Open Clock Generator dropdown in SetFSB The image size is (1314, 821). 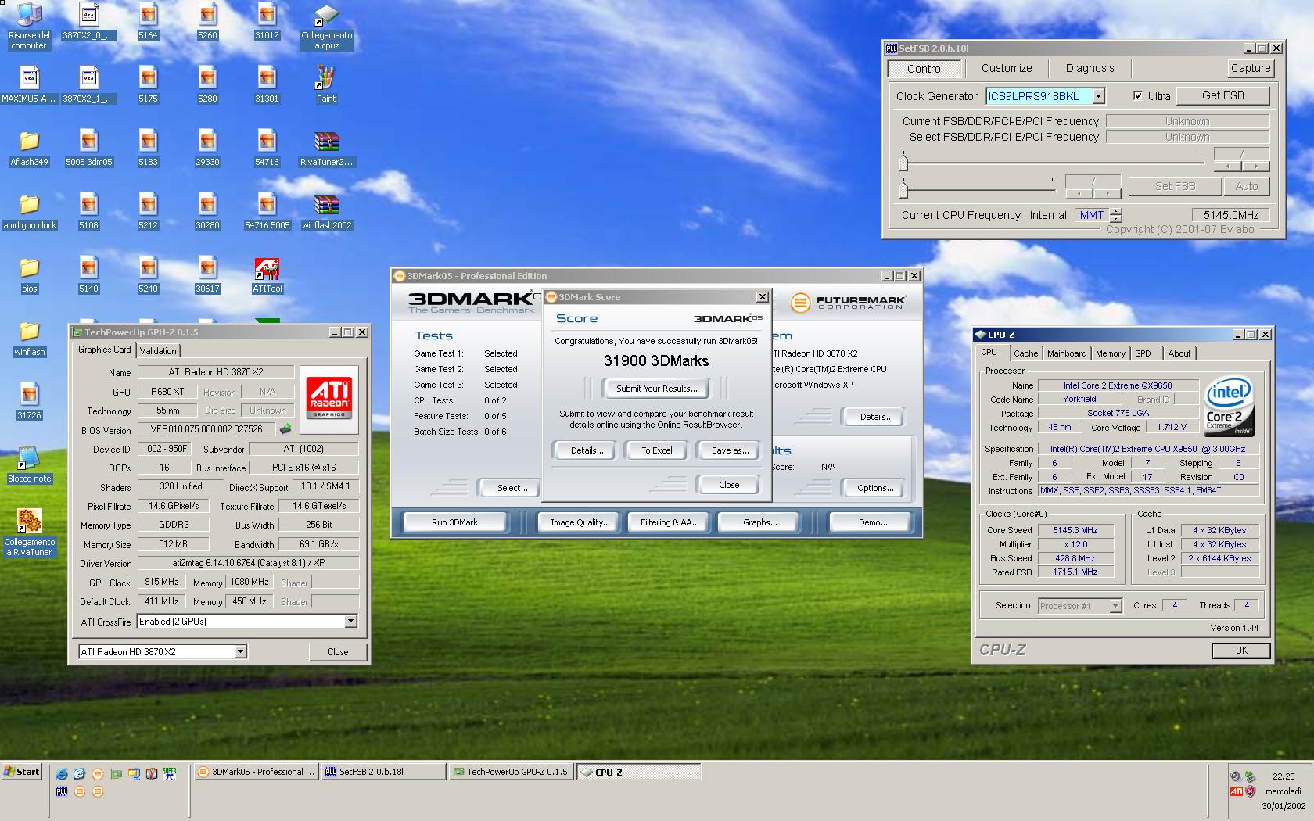(1098, 95)
